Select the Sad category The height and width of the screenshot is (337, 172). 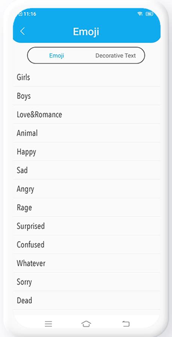[x=87, y=170]
